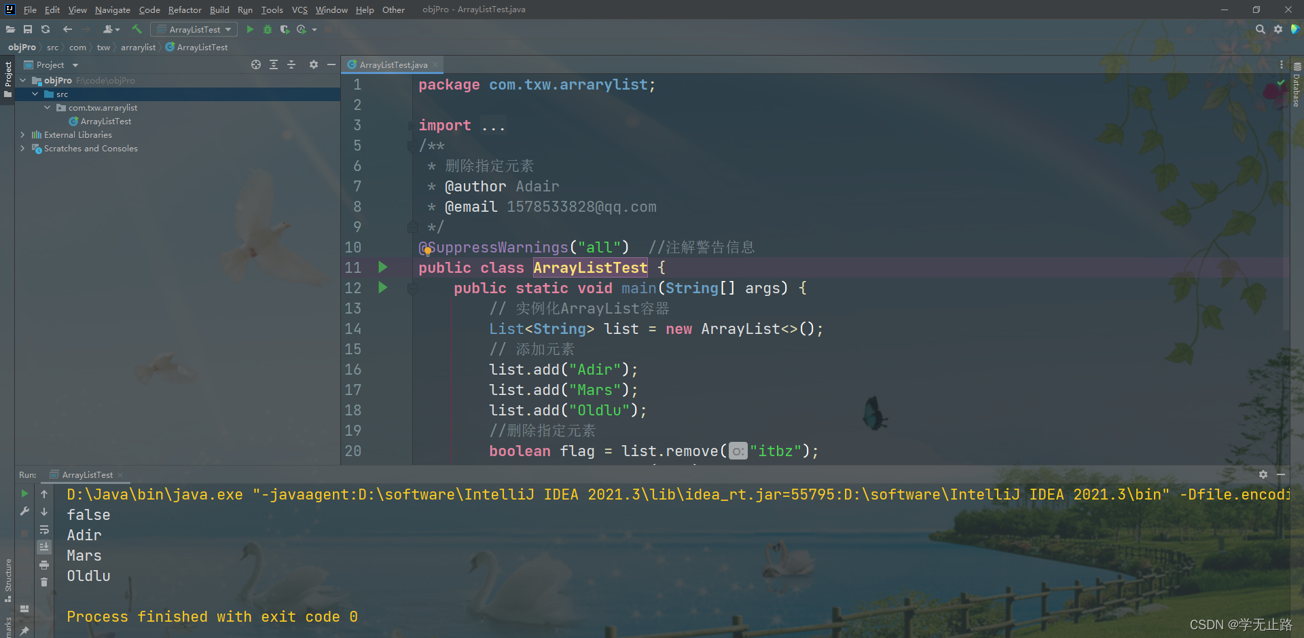
Task: Fold the Javadoc comment at line 5
Action: pyautogui.click(x=412, y=146)
